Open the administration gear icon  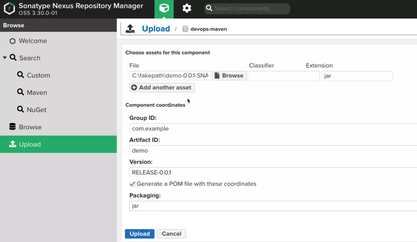187,8
